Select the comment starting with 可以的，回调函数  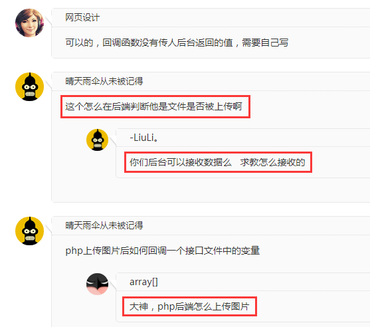coord(177,43)
